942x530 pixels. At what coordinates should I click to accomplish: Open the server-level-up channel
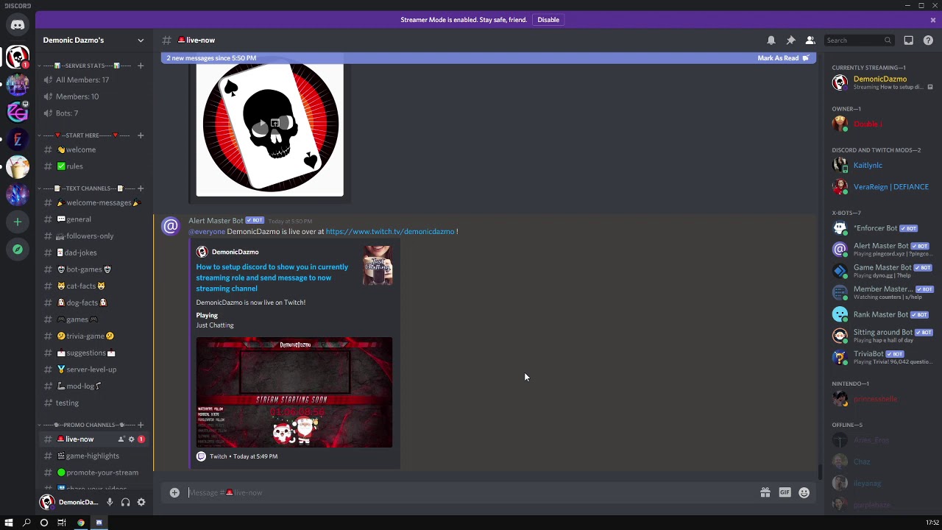(x=94, y=370)
